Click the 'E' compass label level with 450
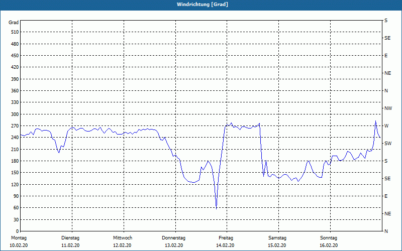The width and height of the screenshot is (402, 251). 386,56
